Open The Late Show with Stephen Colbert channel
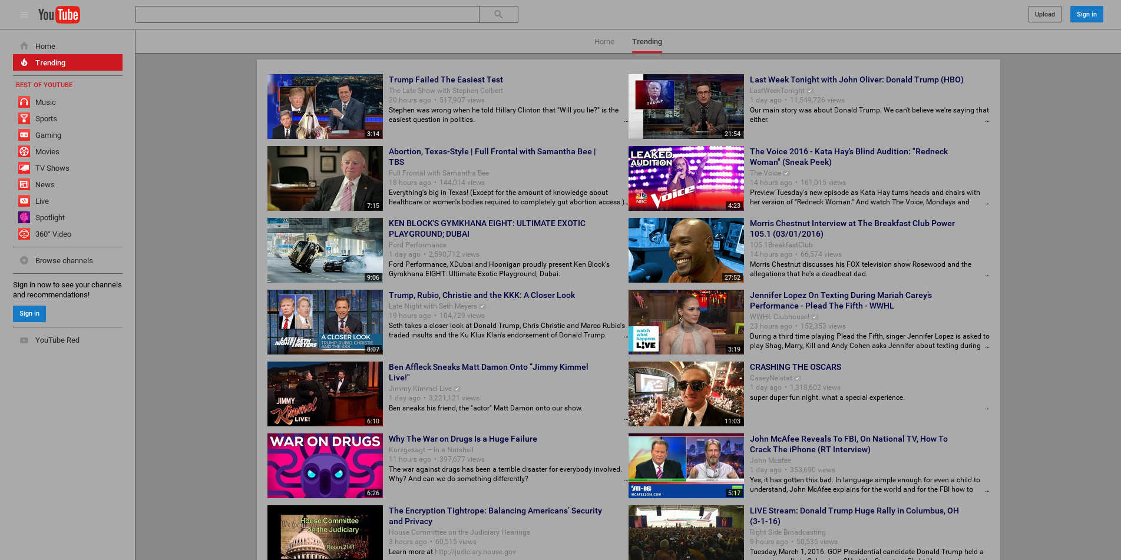Screen dimensions: 1121x560 (446, 91)
